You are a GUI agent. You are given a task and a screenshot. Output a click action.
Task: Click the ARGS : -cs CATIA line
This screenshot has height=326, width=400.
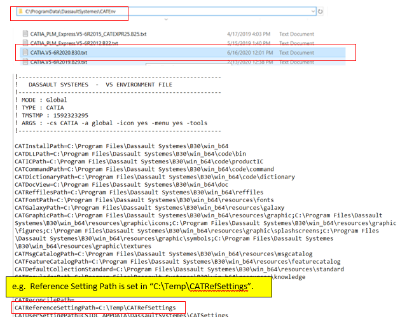click(x=111, y=123)
